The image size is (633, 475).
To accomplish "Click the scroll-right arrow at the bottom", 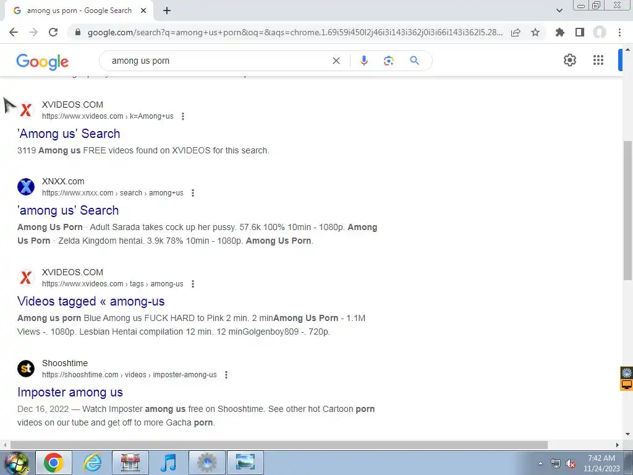I will [x=618, y=445].
